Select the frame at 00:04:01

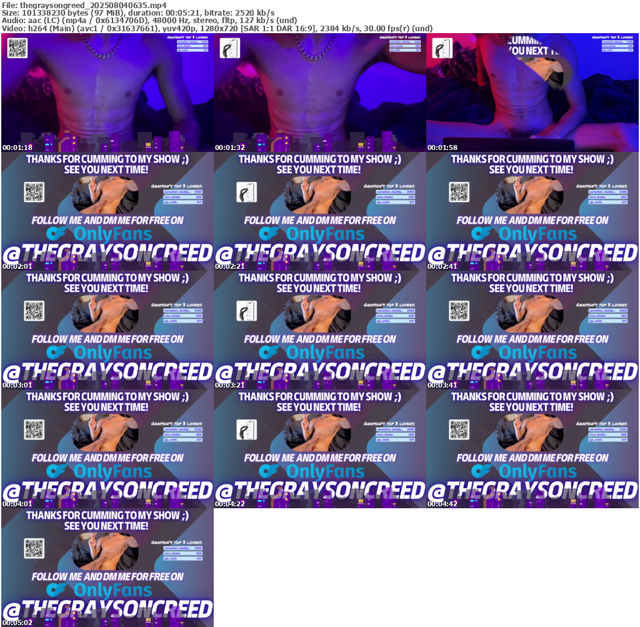pyautogui.click(x=107, y=449)
